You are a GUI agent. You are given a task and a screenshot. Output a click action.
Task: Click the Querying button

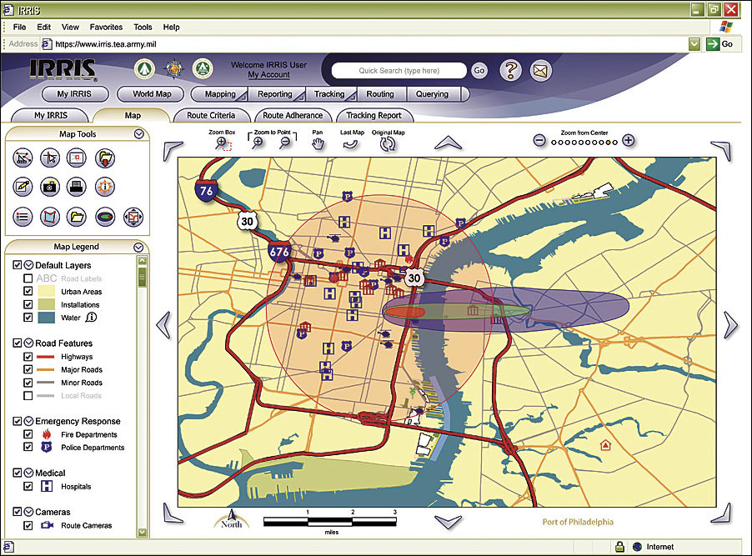click(433, 94)
